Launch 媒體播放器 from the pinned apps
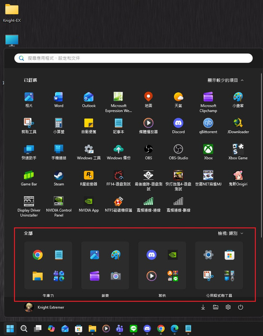Screen dimensions: 263x336 click(148, 126)
